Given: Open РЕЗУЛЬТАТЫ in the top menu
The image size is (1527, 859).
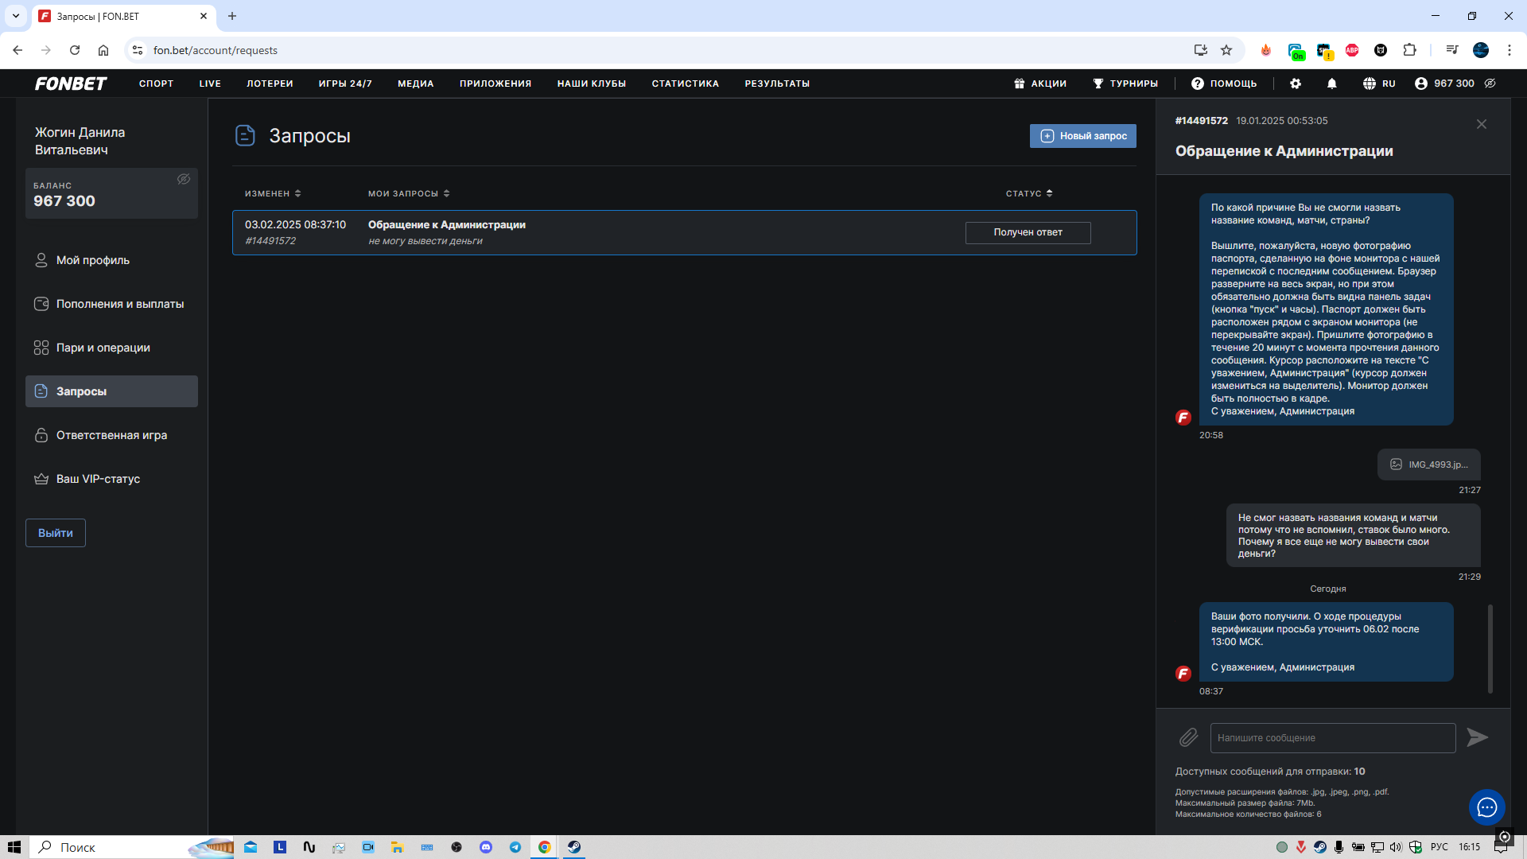Looking at the screenshot, I should [777, 84].
